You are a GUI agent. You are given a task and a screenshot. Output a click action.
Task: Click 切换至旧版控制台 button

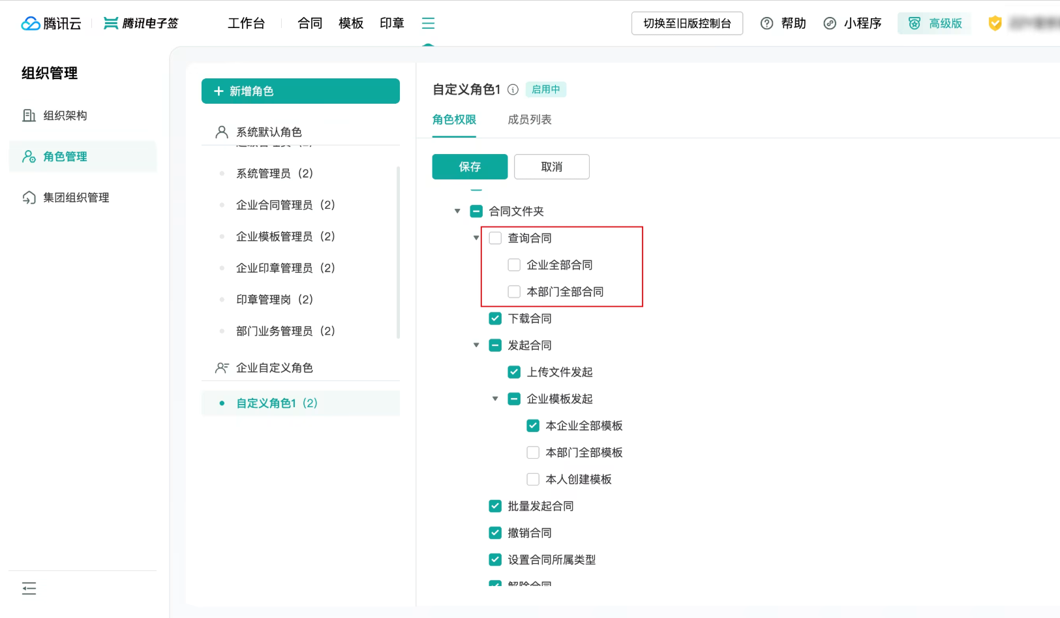[687, 23]
